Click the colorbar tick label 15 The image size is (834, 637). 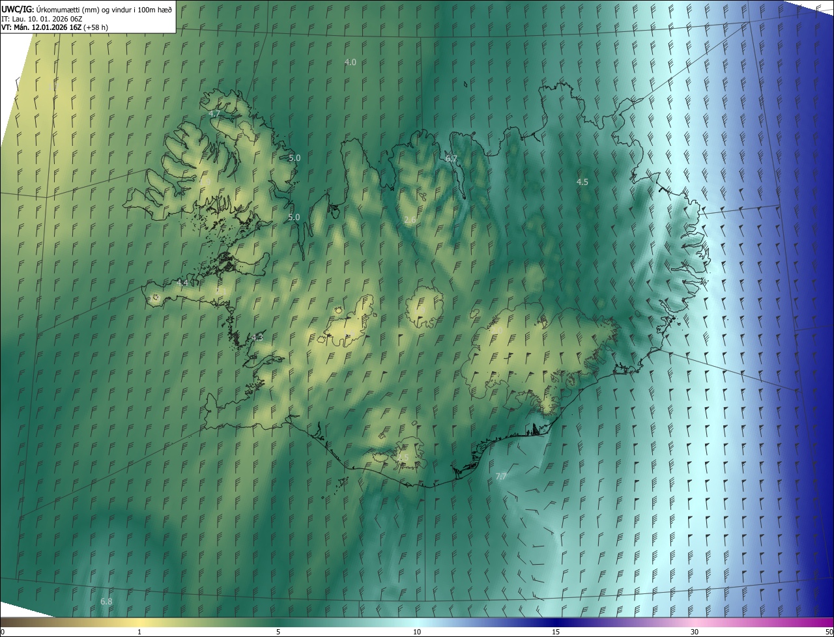(556, 632)
